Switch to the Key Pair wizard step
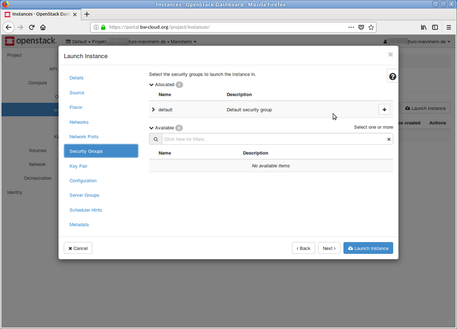This screenshot has height=329, width=457. 78,166
